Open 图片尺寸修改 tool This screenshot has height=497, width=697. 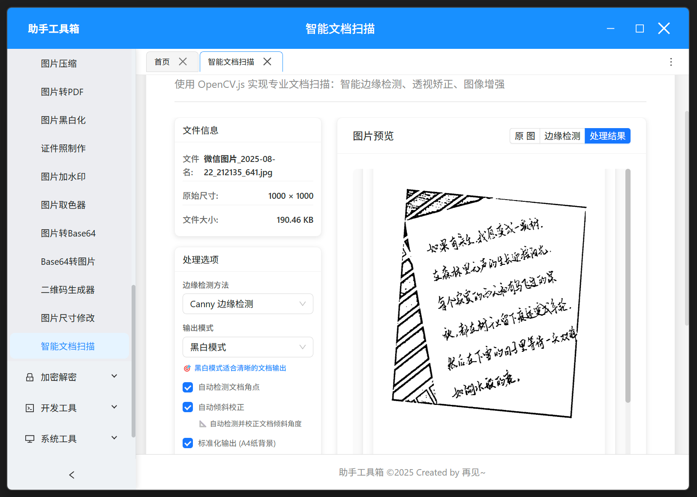pyautogui.click(x=68, y=318)
